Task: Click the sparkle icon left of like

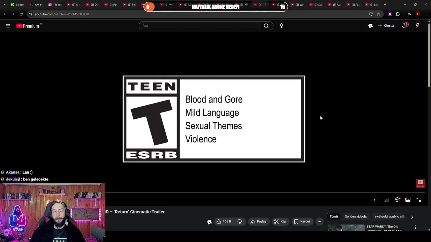Action: point(209,222)
